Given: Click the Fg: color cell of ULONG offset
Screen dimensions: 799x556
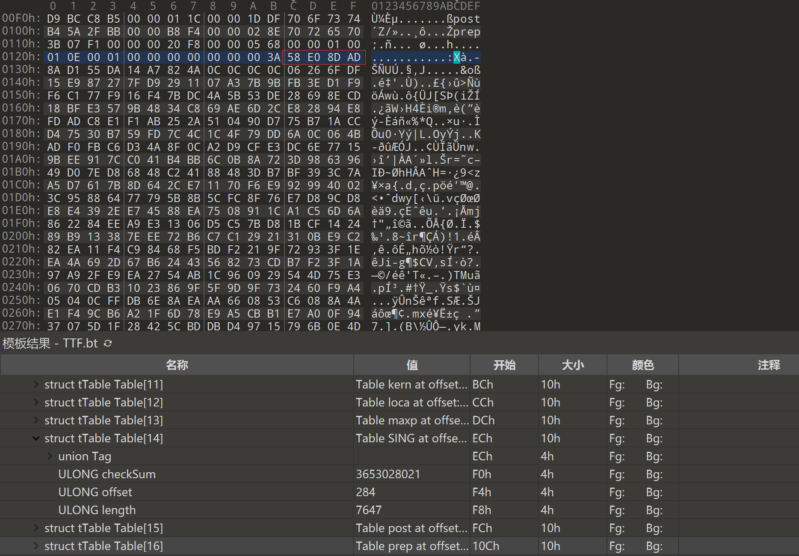Looking at the screenshot, I should [617, 492].
